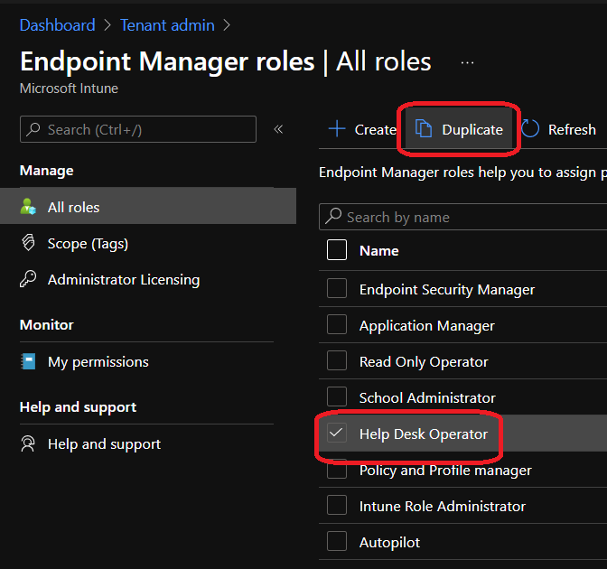Navigate to Tenant admin breadcrumb
Screen dimensions: 607x569
pyautogui.click(x=166, y=25)
